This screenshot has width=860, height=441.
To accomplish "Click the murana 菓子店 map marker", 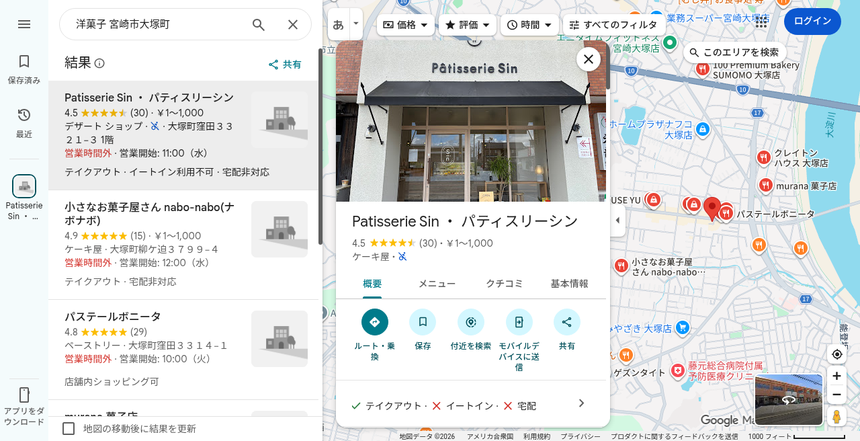I will (765, 185).
